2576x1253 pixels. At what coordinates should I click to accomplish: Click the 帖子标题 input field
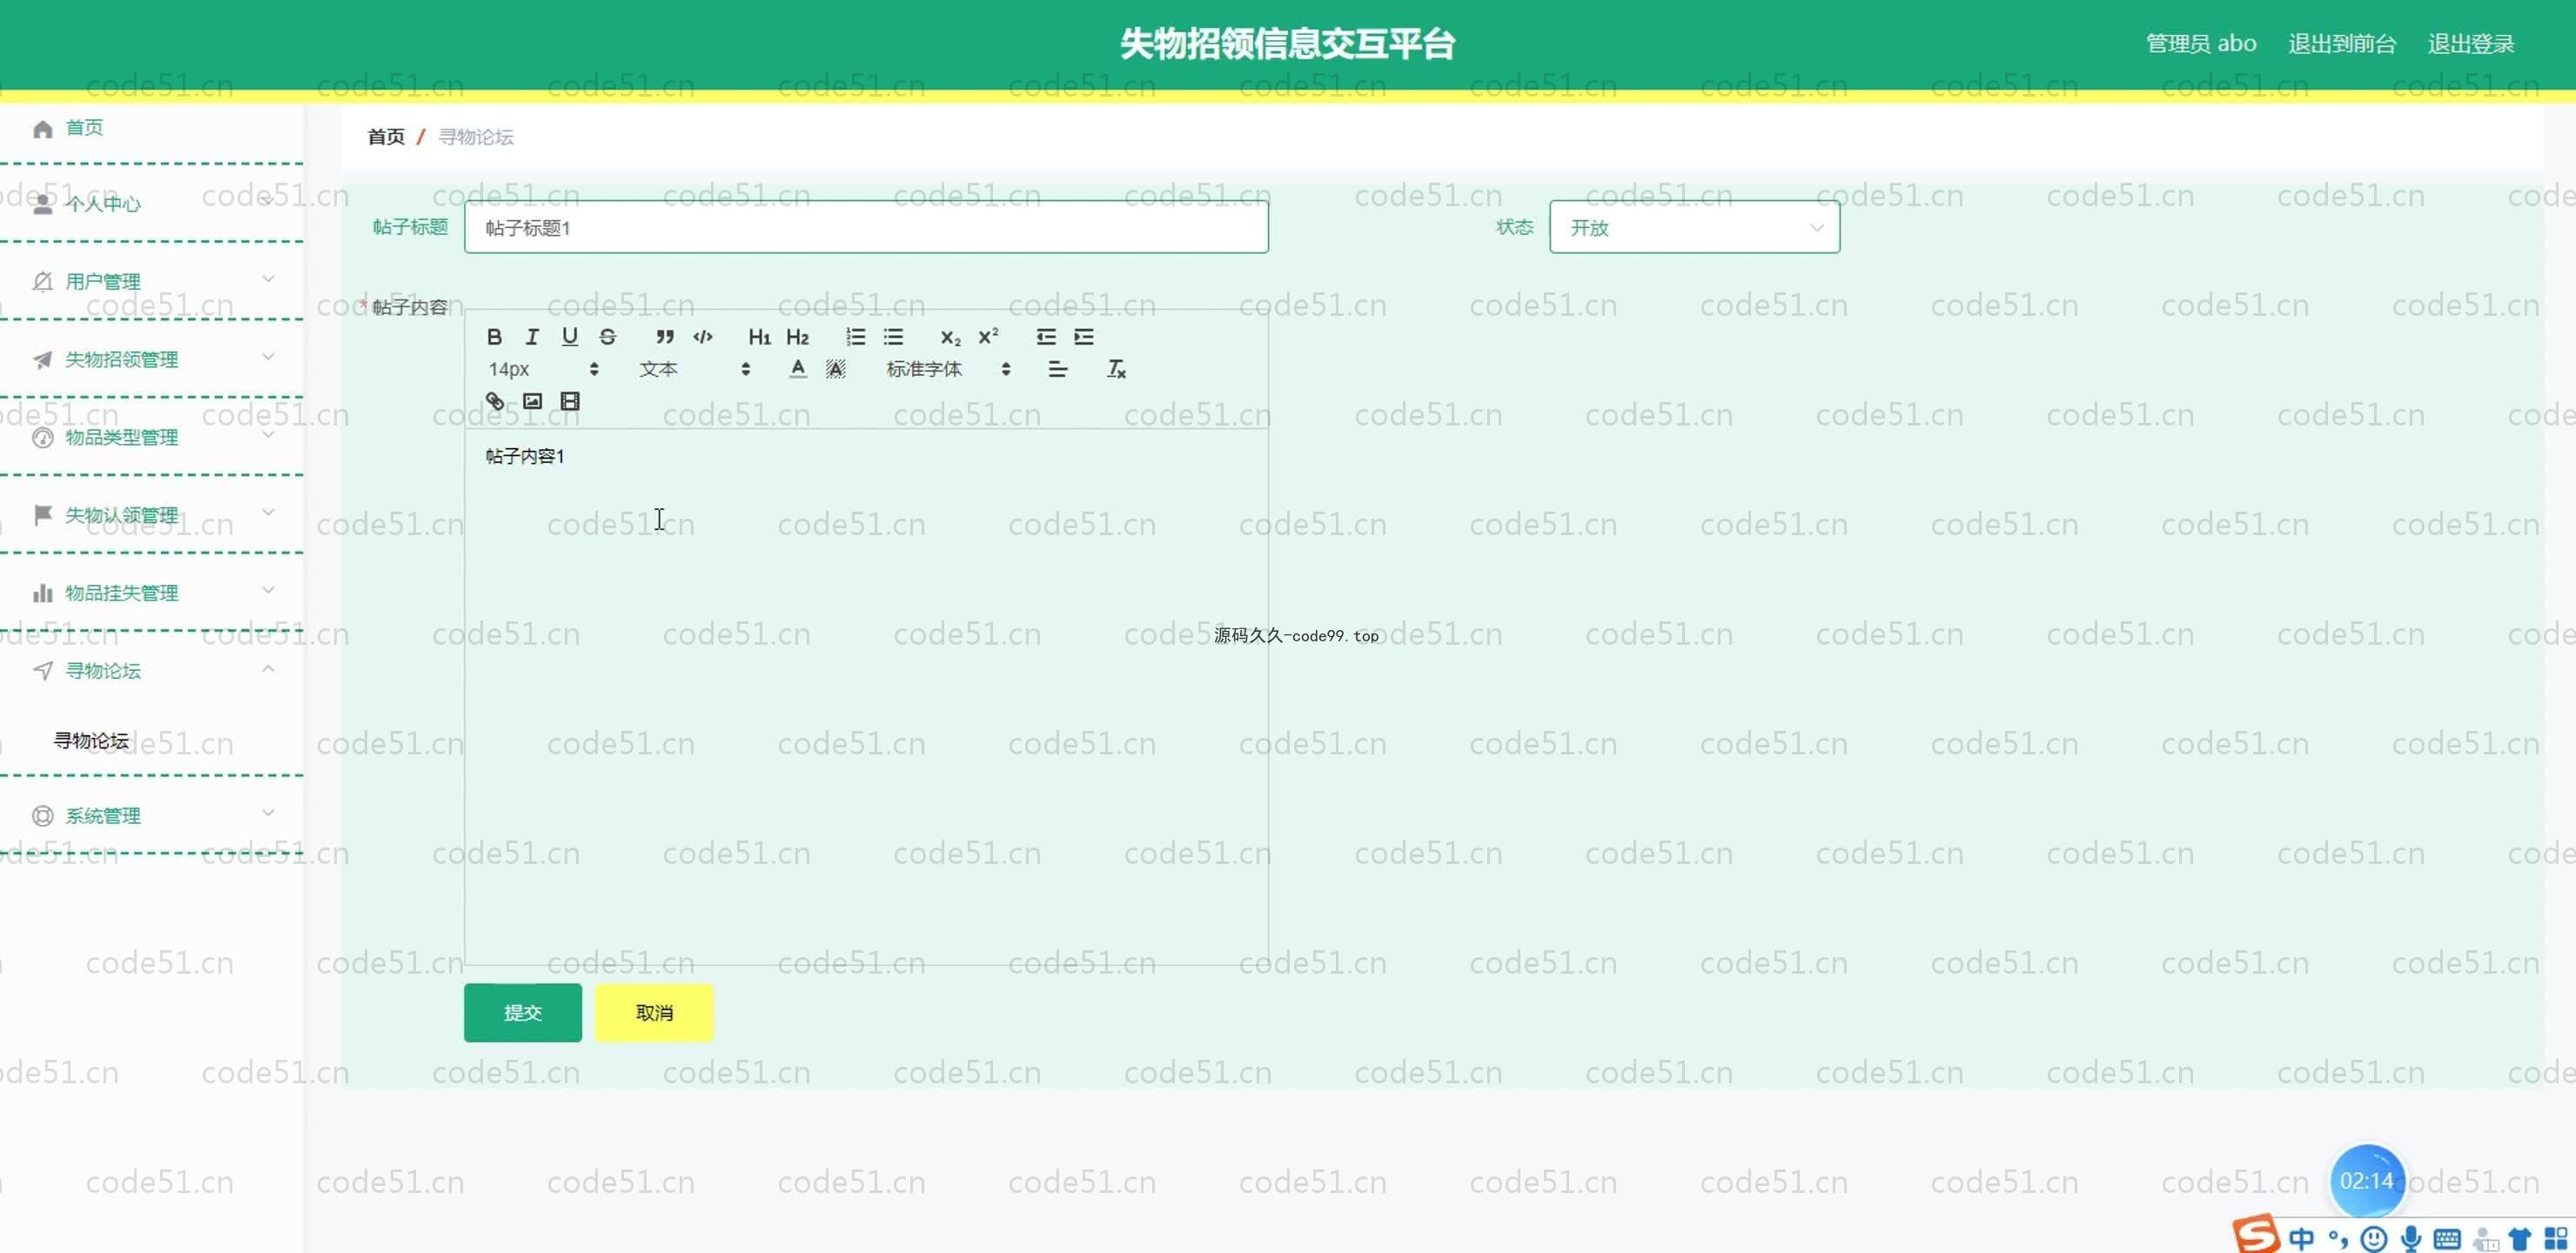tap(866, 227)
